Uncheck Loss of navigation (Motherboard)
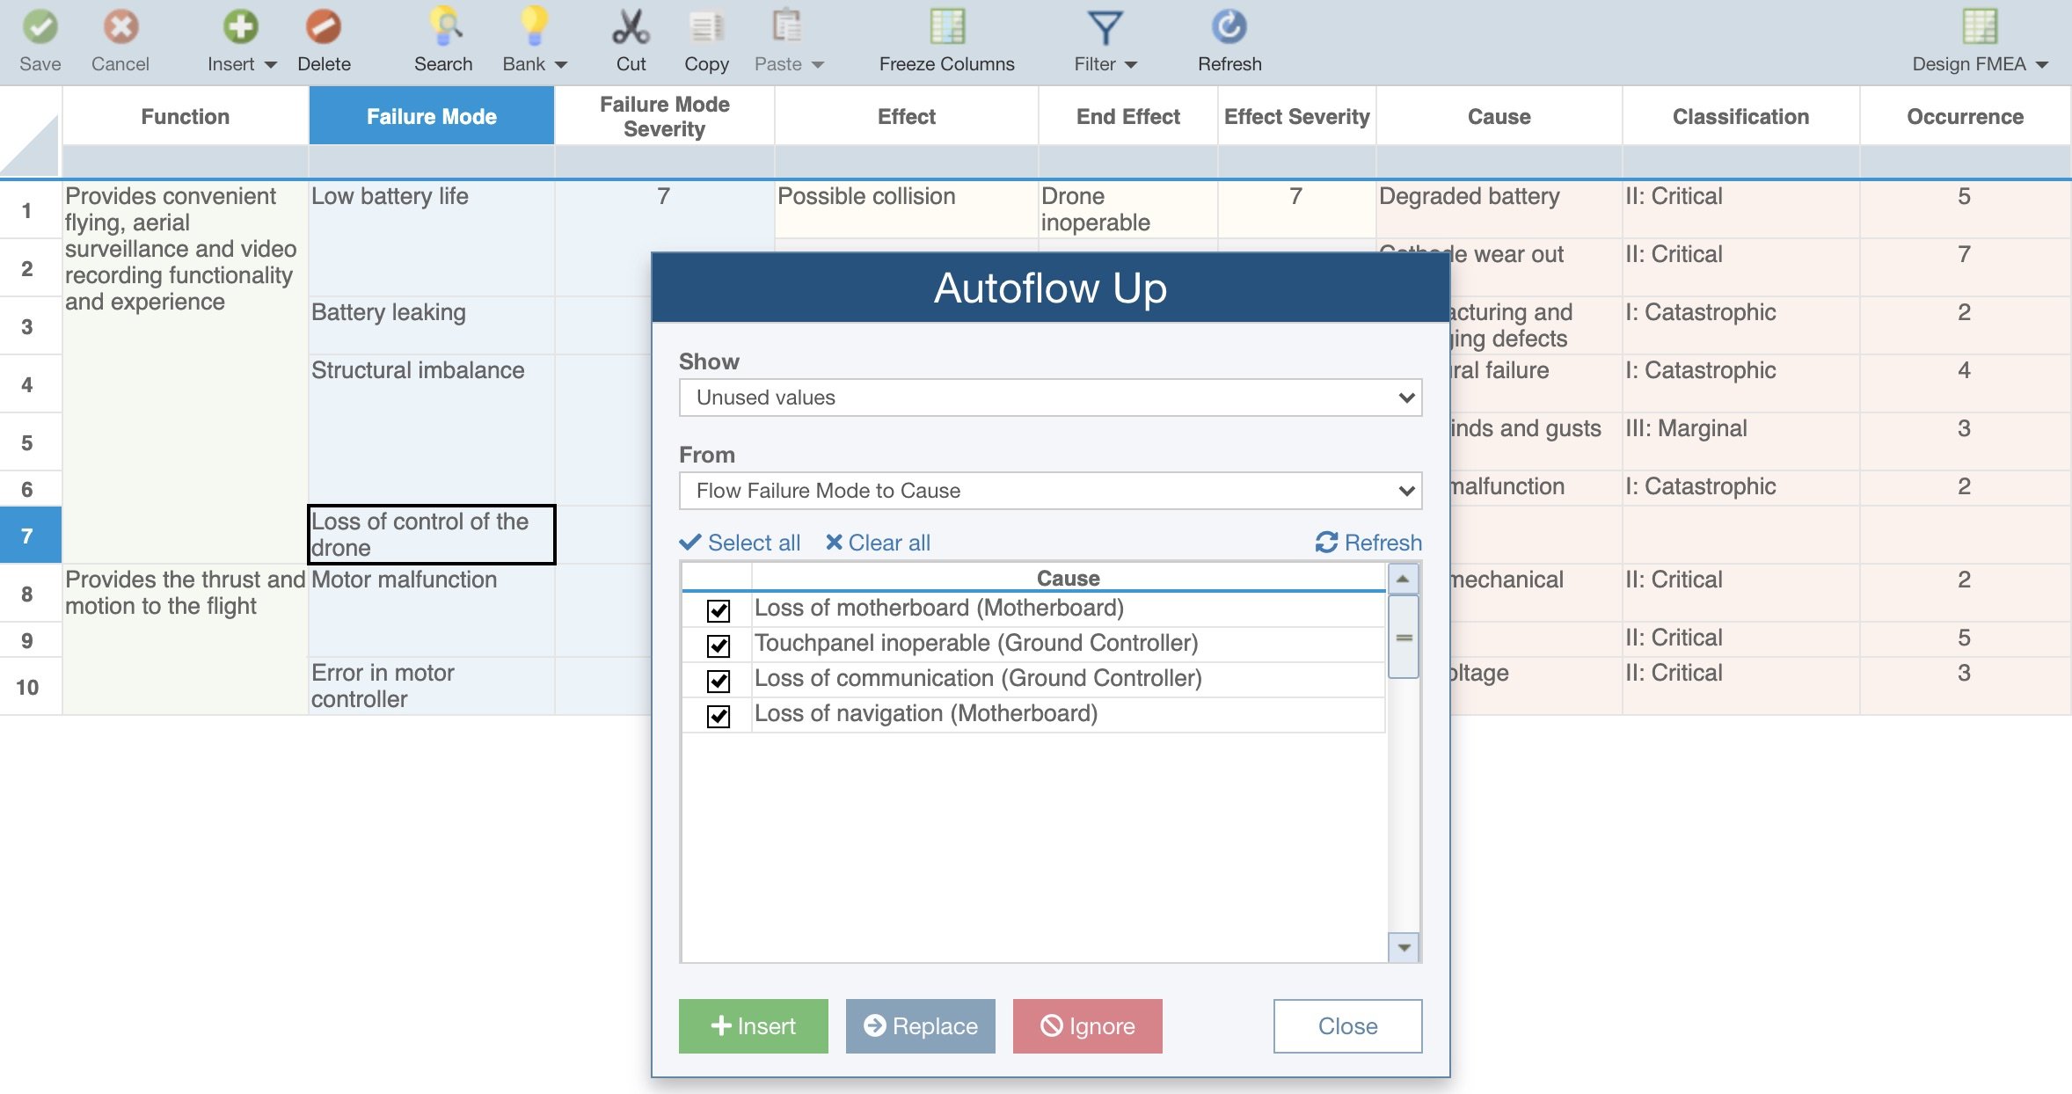This screenshot has width=2072, height=1094. (719, 715)
